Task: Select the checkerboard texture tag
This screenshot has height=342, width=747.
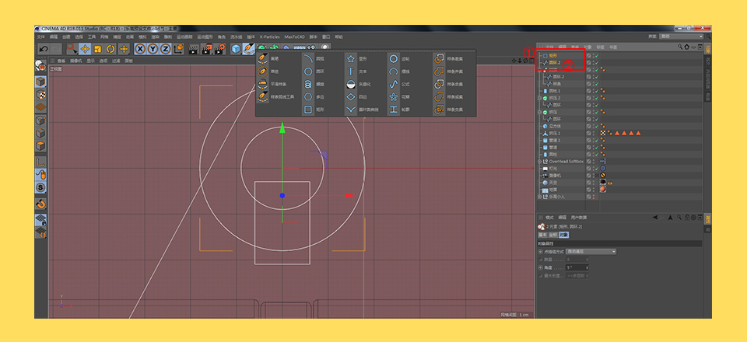Action: coord(602,133)
